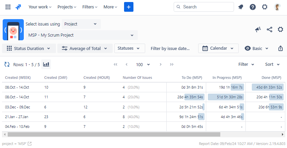Open the Basic view dropdown
This screenshot has height=148, width=287.
pos(256,48)
